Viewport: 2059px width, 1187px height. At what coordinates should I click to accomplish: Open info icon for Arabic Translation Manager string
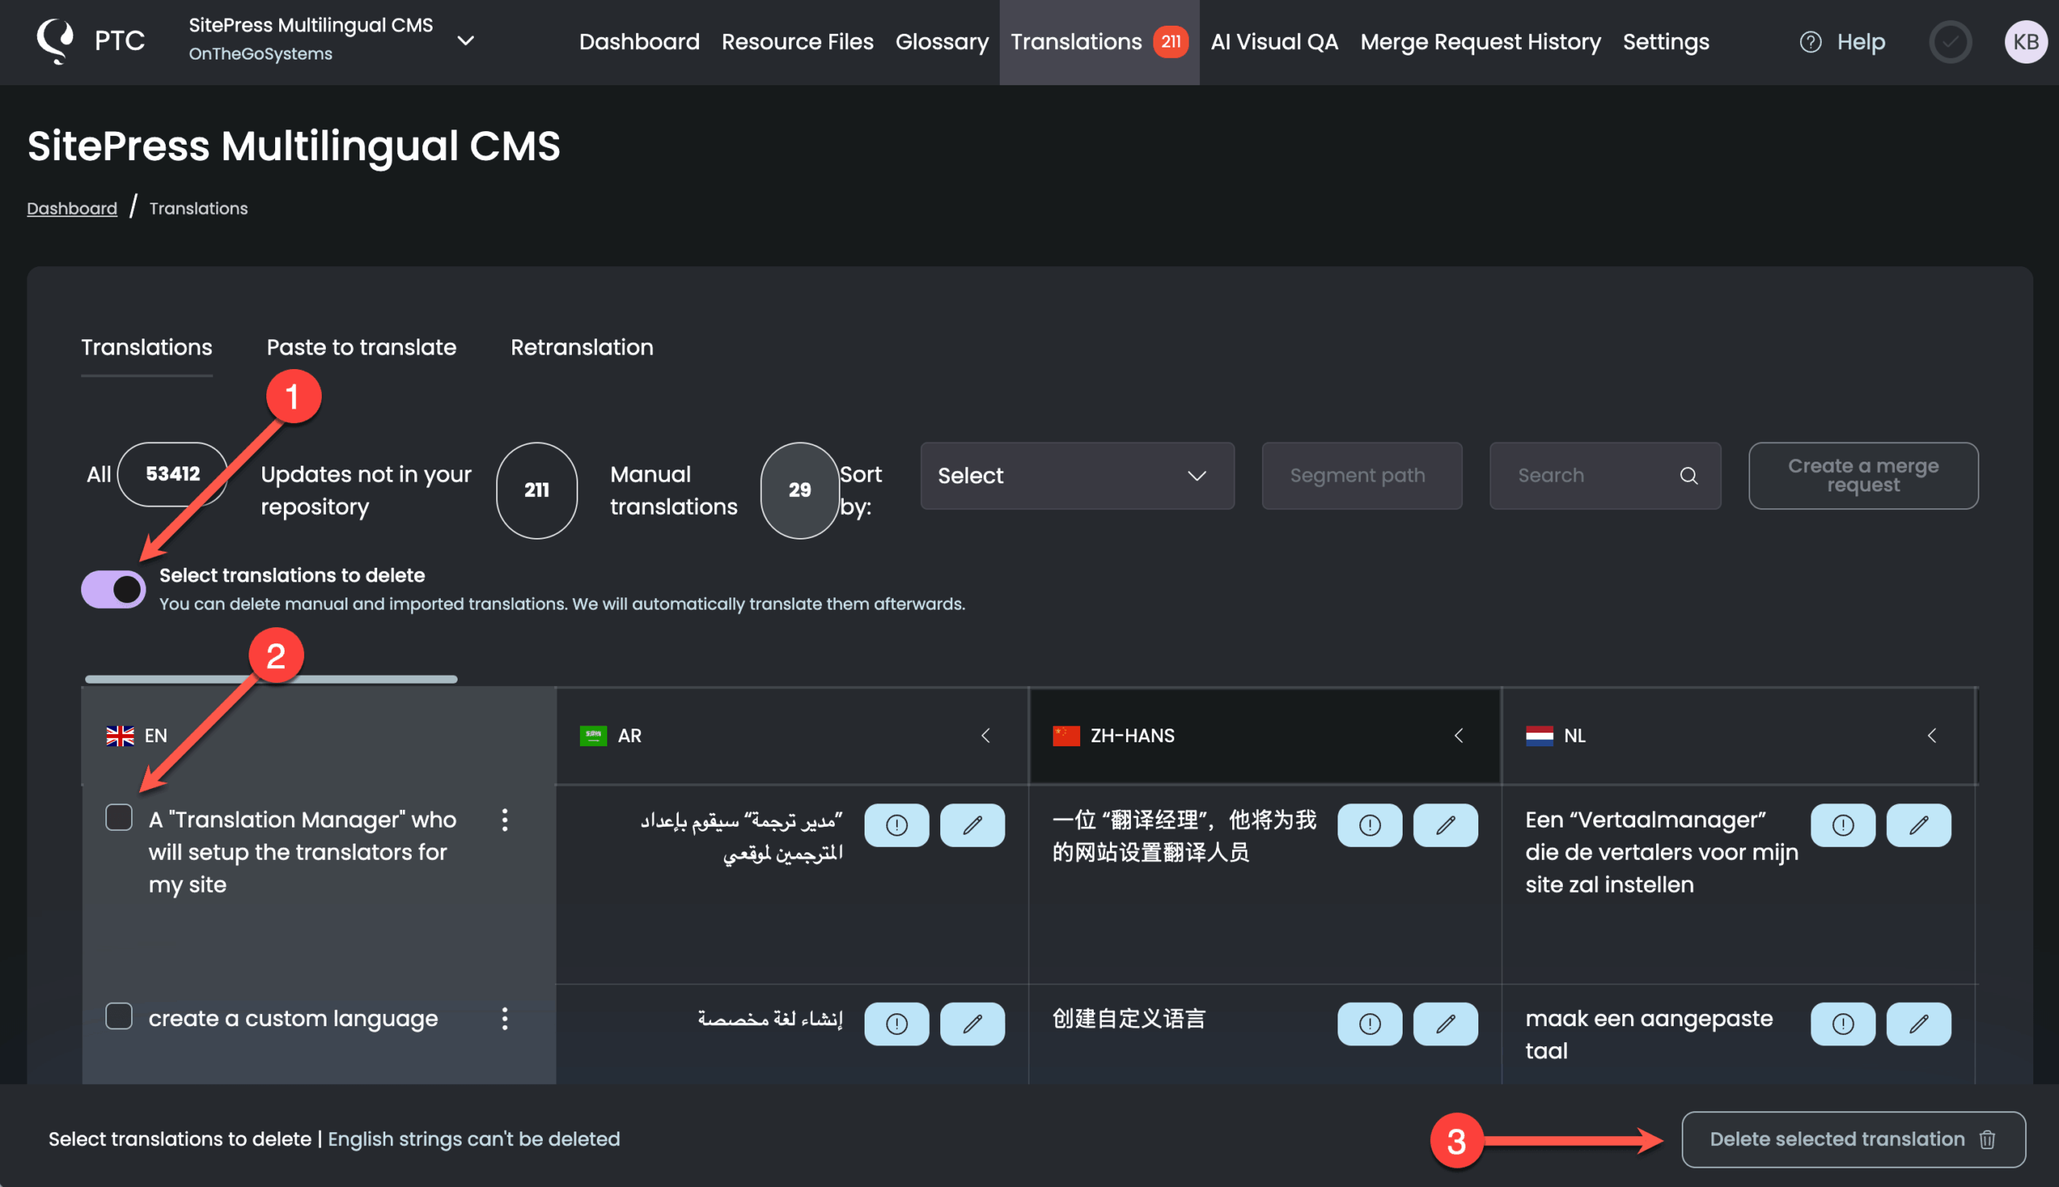[896, 825]
